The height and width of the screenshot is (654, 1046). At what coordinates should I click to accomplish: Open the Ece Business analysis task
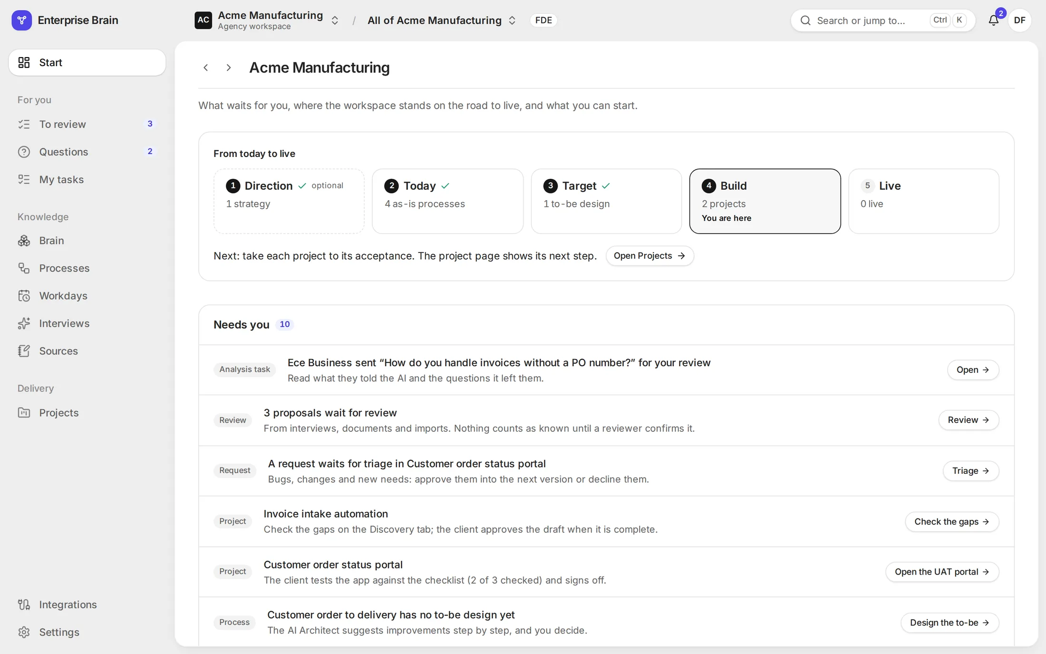[x=973, y=370]
